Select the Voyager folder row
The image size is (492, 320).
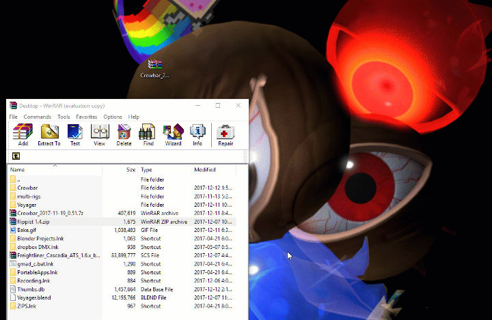122,205
